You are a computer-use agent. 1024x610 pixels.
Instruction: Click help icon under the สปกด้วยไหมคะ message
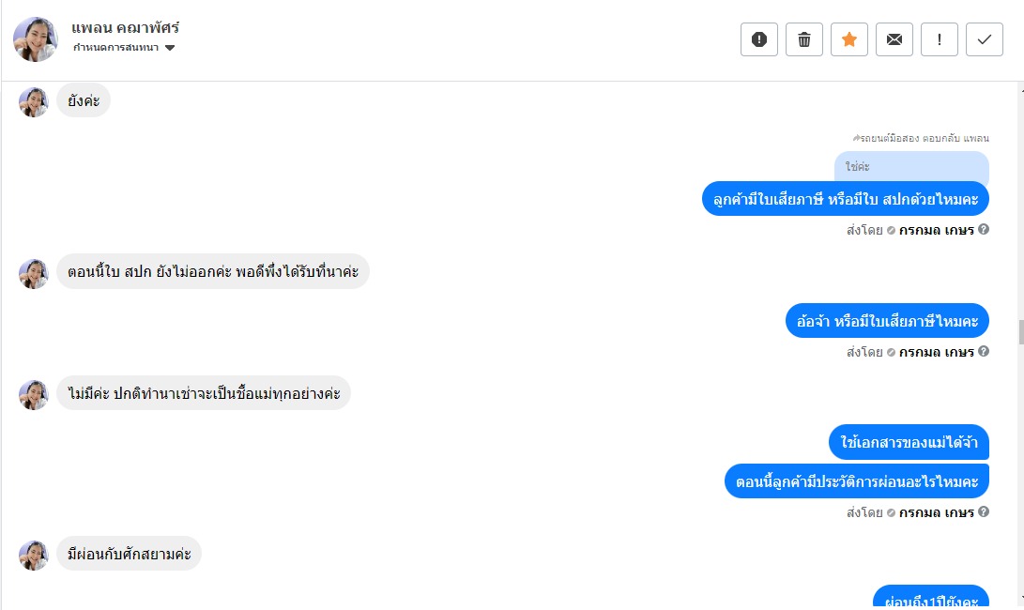pos(984,229)
